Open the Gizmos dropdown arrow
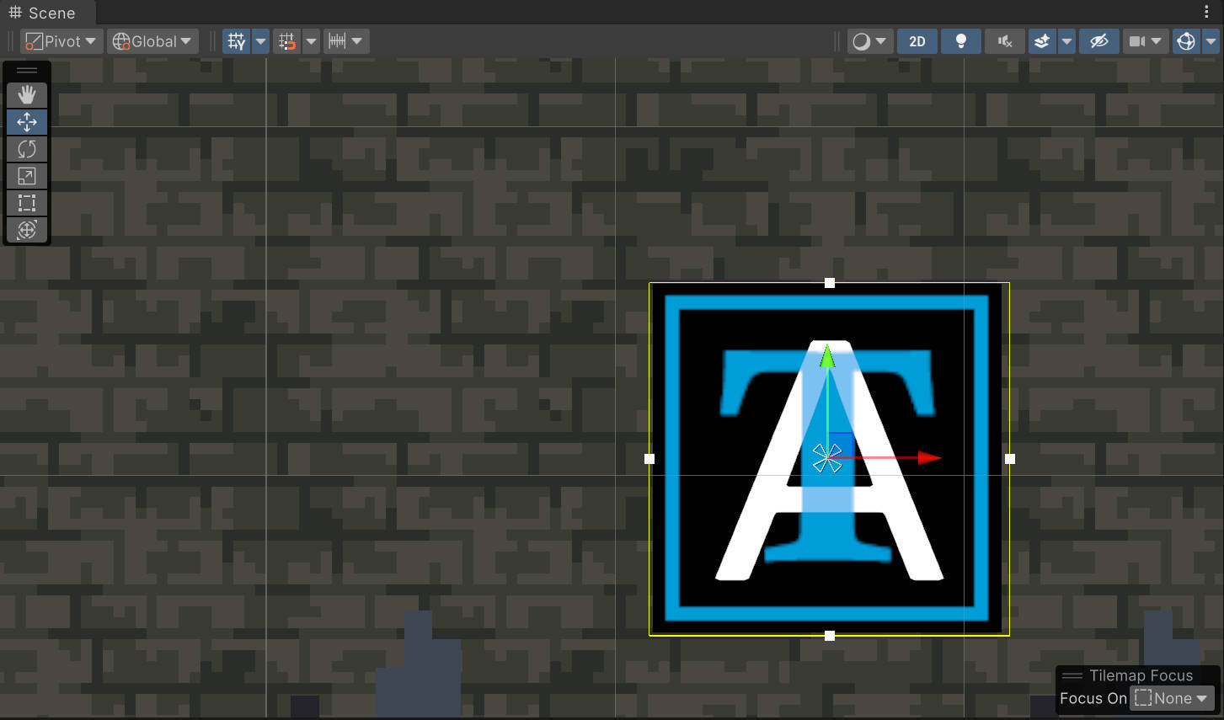The width and height of the screenshot is (1224, 720). coord(1211,41)
